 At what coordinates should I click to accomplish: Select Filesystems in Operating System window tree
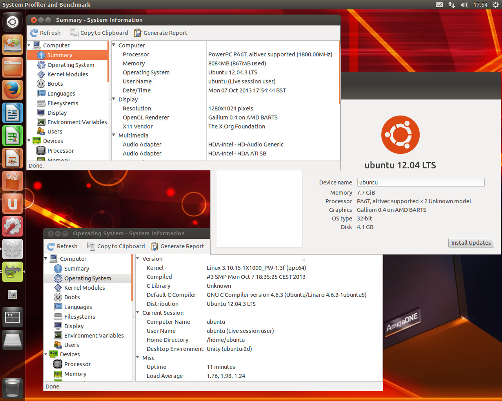(88, 317)
